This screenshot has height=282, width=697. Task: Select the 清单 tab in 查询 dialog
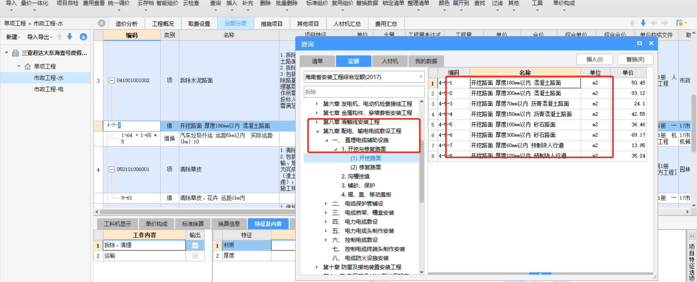click(x=317, y=61)
